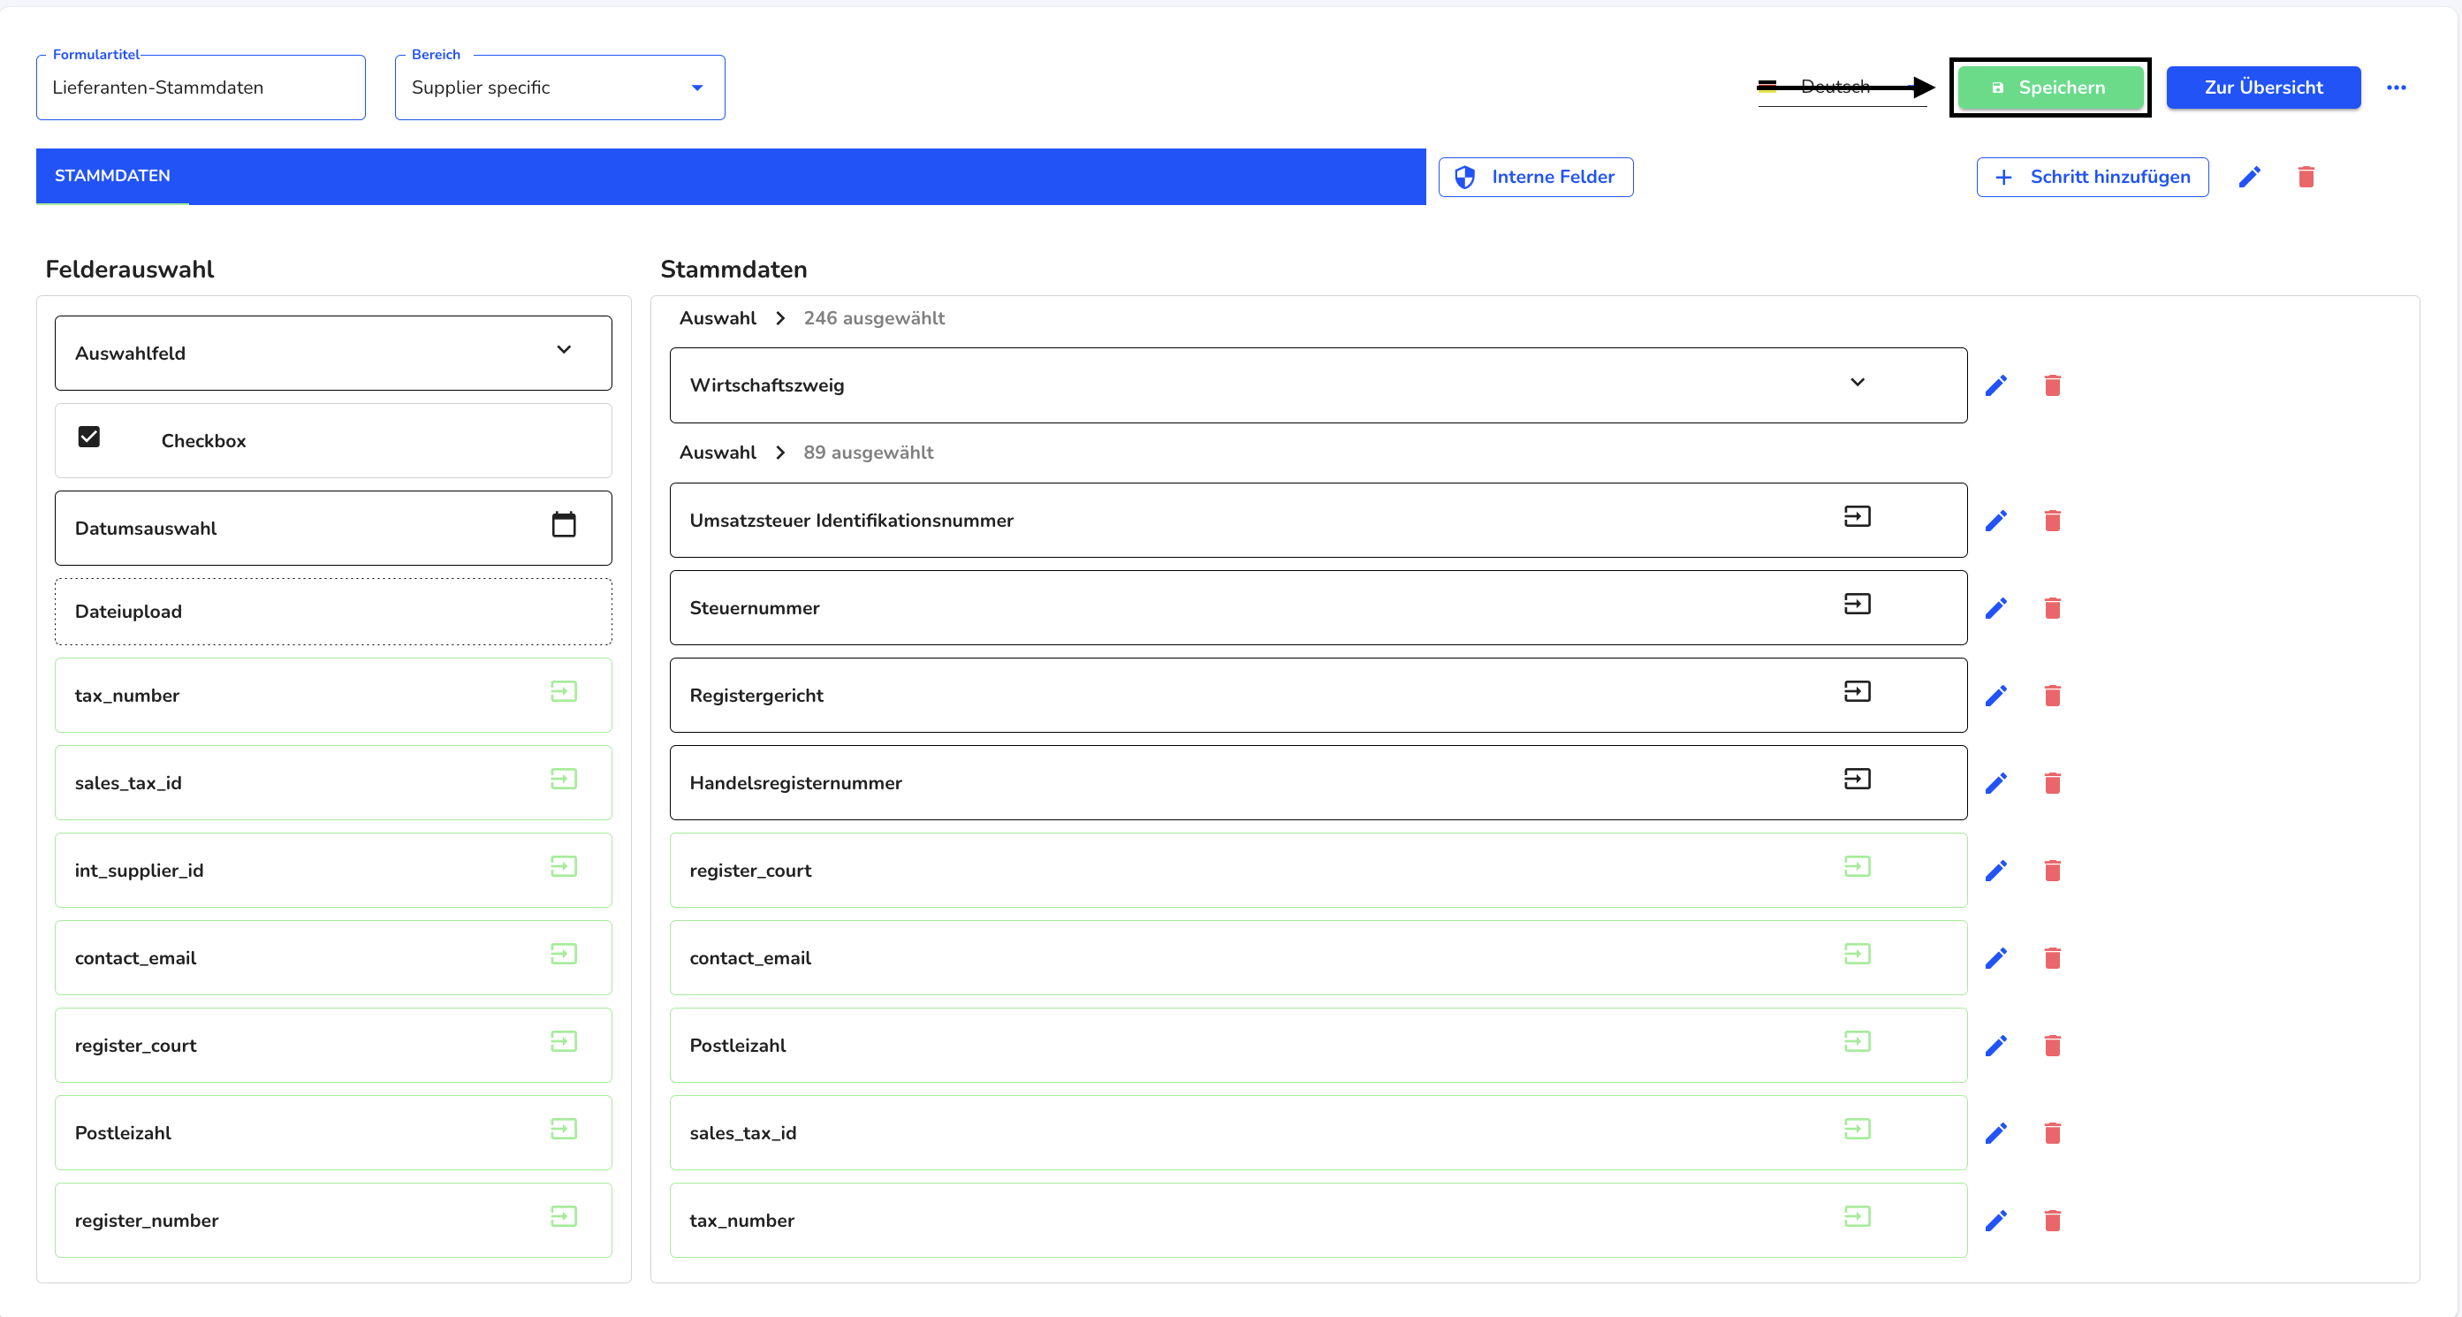Go to Zur Übersicht
Image resolution: width=2462 pixels, height=1317 pixels.
click(2262, 87)
